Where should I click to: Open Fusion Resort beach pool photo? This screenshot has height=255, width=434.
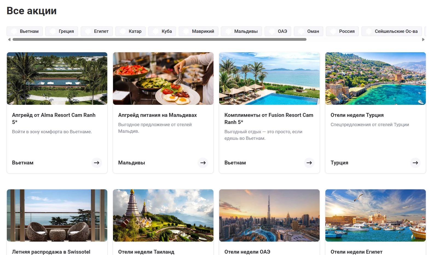tap(269, 79)
